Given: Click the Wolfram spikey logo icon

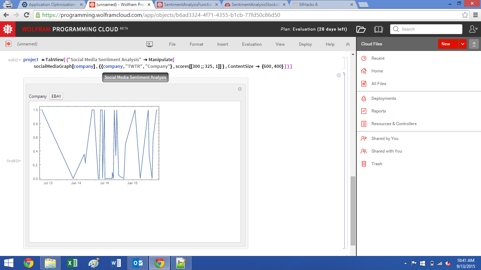Looking at the screenshot, I should (x=8, y=29).
